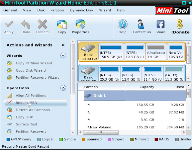
Task: Select the 3.91 GB partition row
Action: (x=132, y=120)
